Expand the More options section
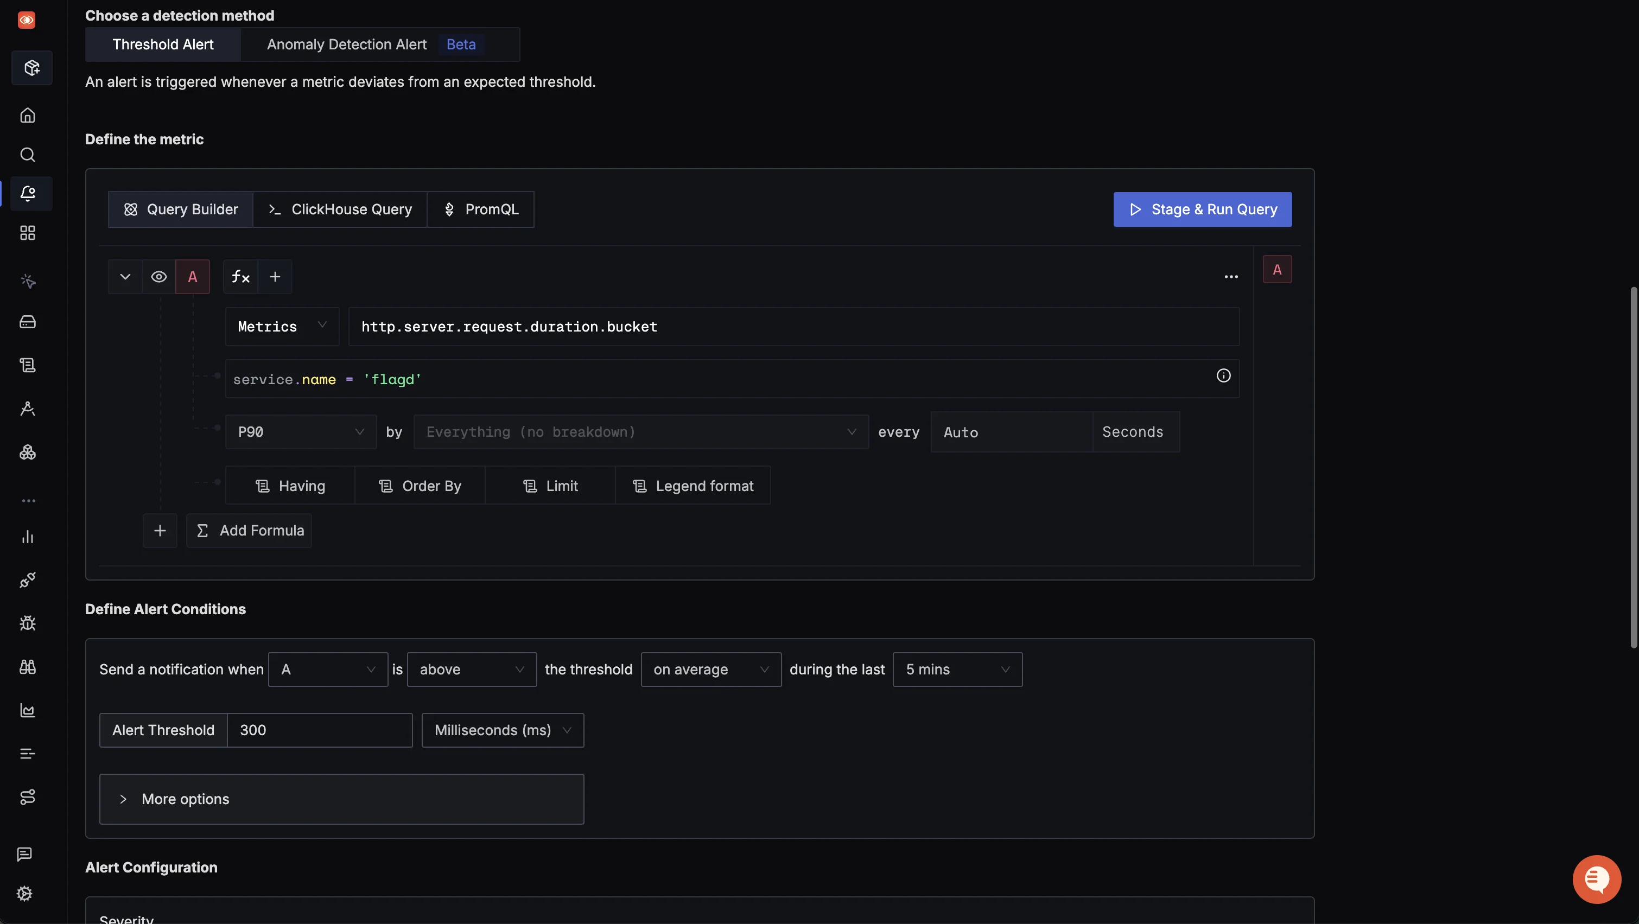The width and height of the screenshot is (1639, 924). 185,799
